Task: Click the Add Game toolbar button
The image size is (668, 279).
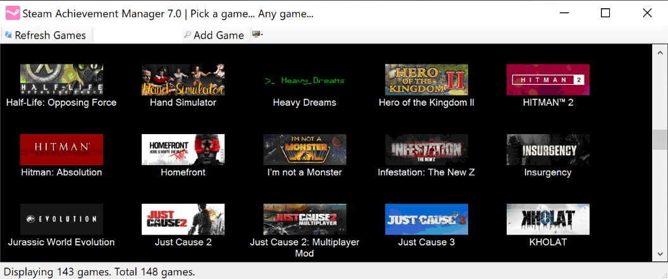Action: point(214,35)
